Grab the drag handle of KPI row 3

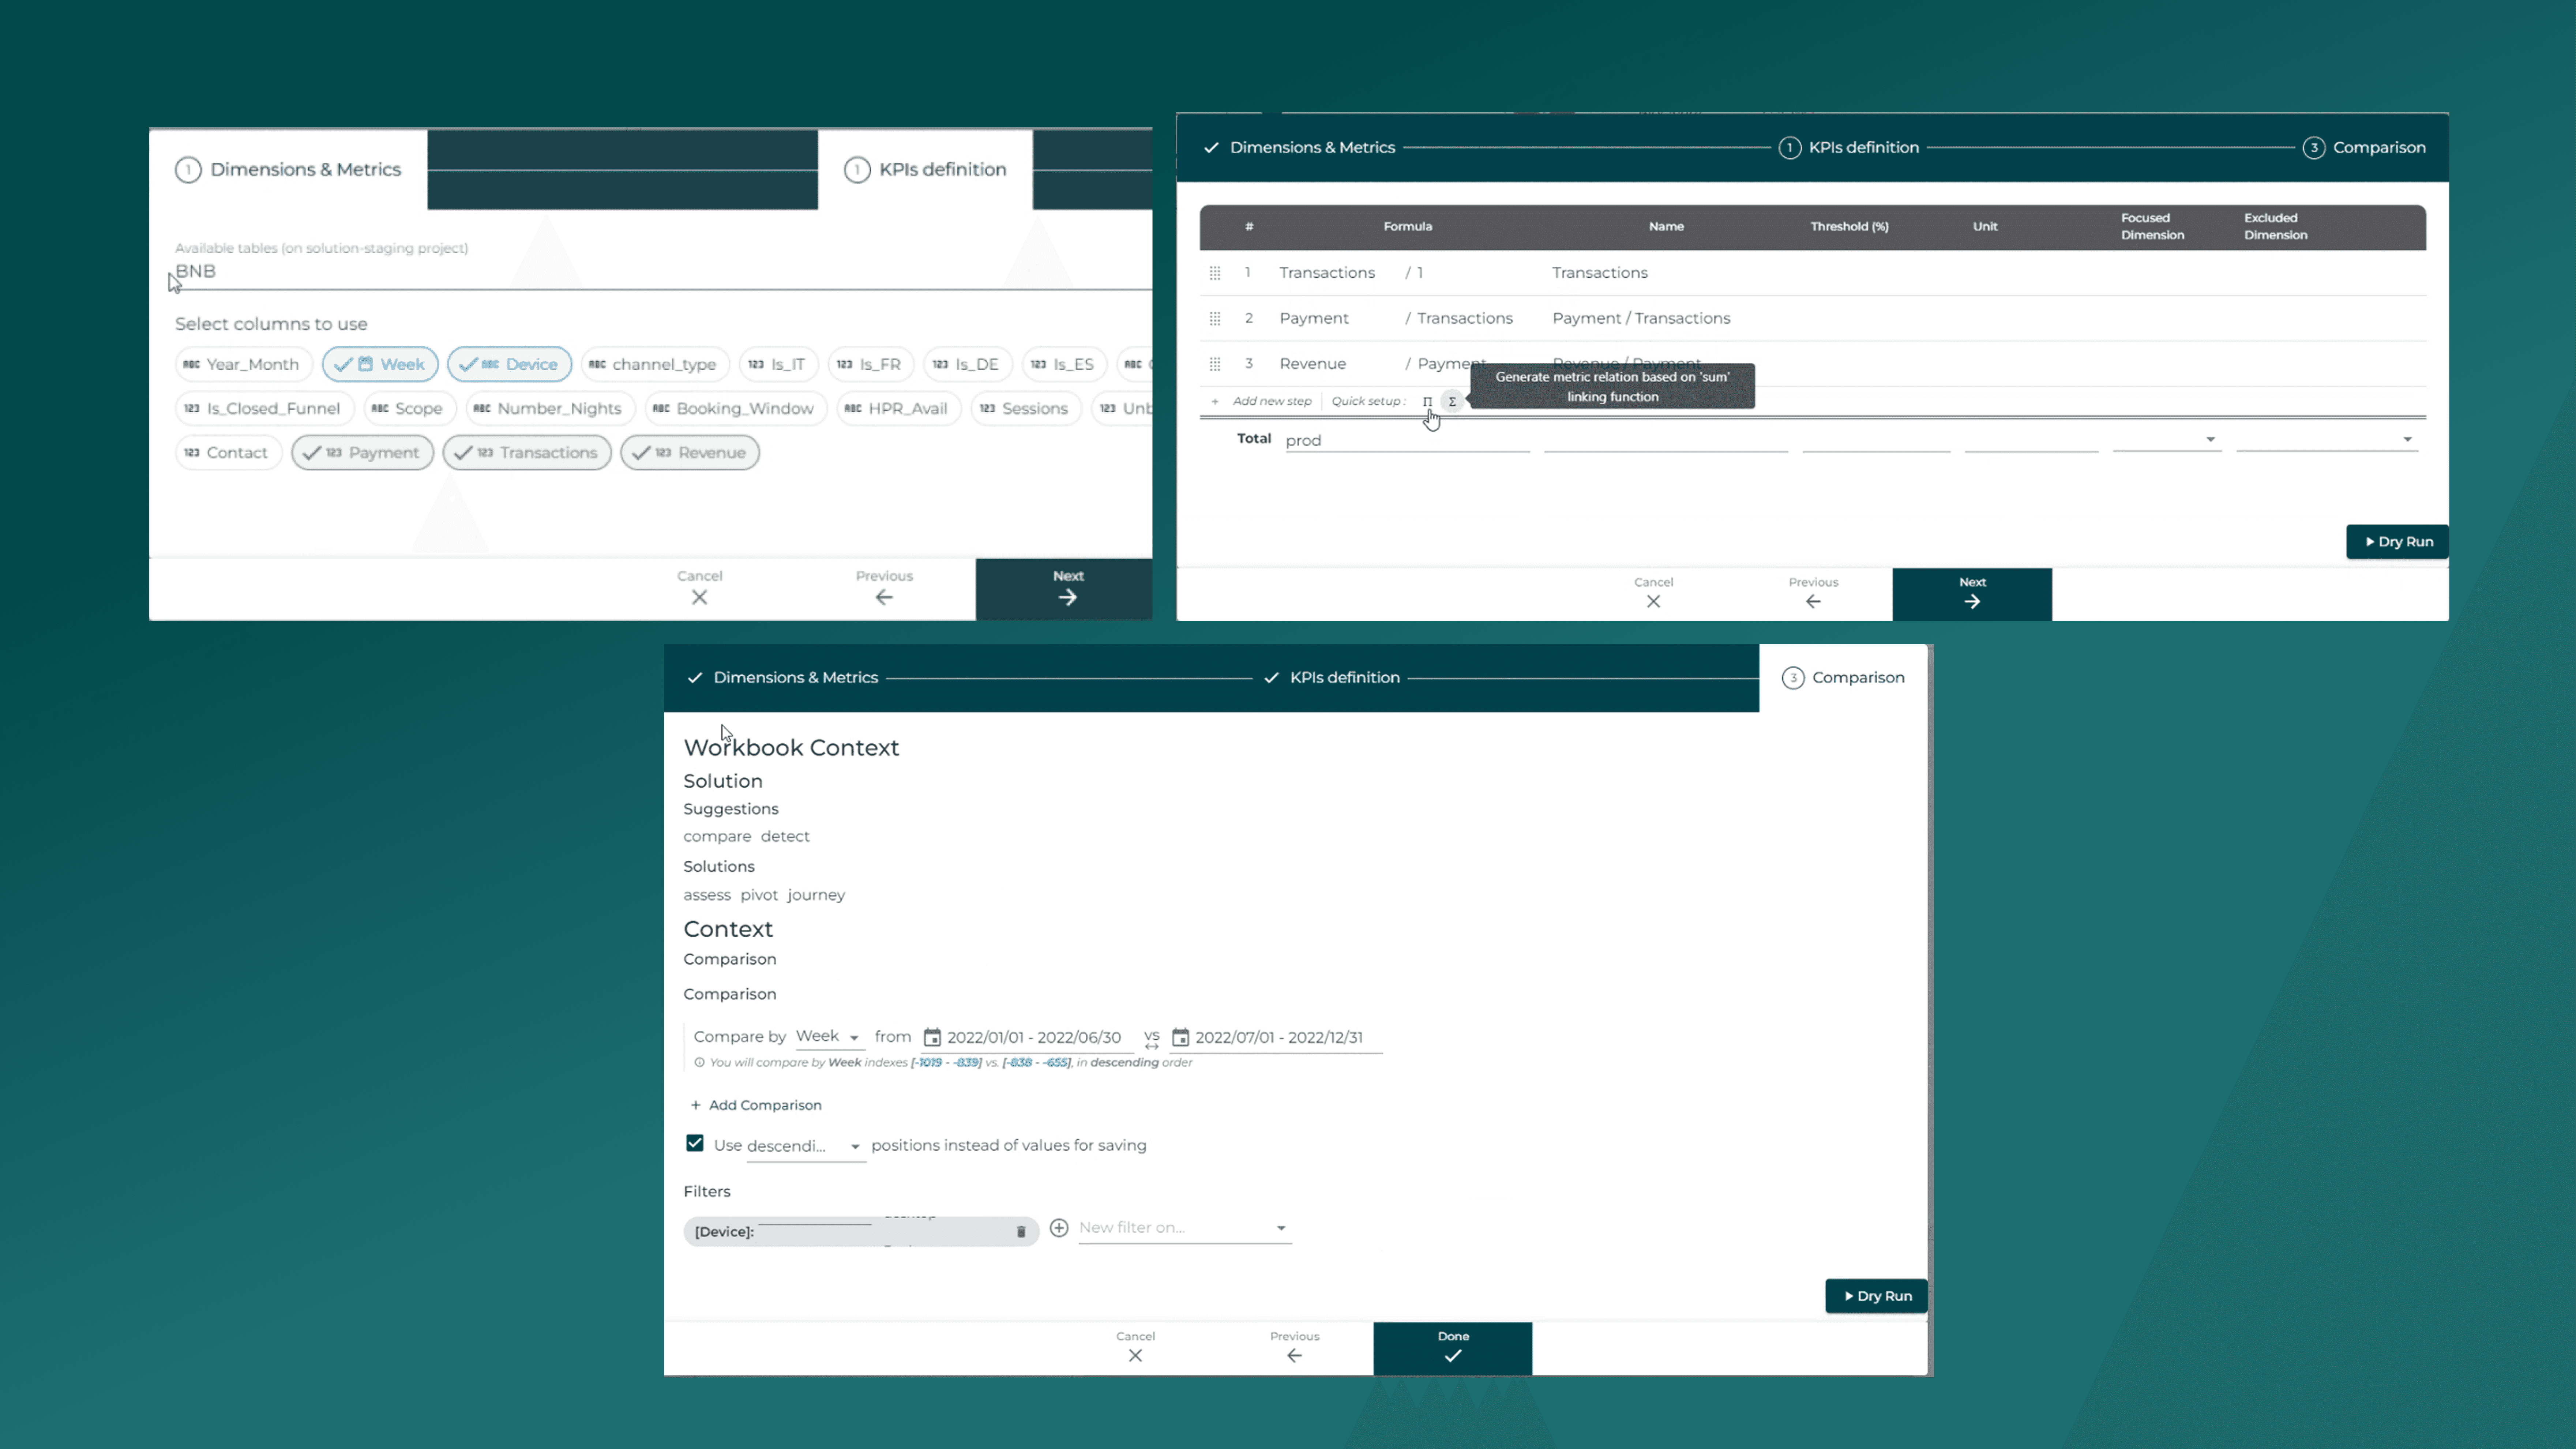[1215, 364]
